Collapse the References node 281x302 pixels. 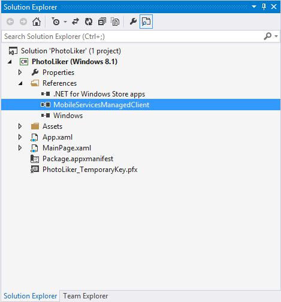20,83
